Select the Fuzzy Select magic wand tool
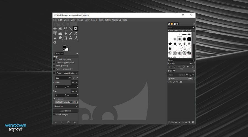Screen dimensions: 248x137 pos(71,28)
